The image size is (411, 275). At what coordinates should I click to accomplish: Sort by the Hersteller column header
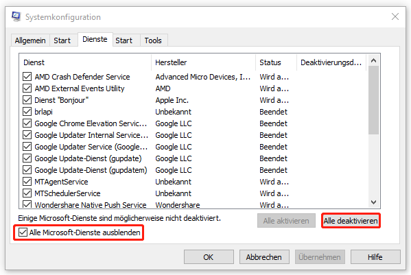pos(203,62)
